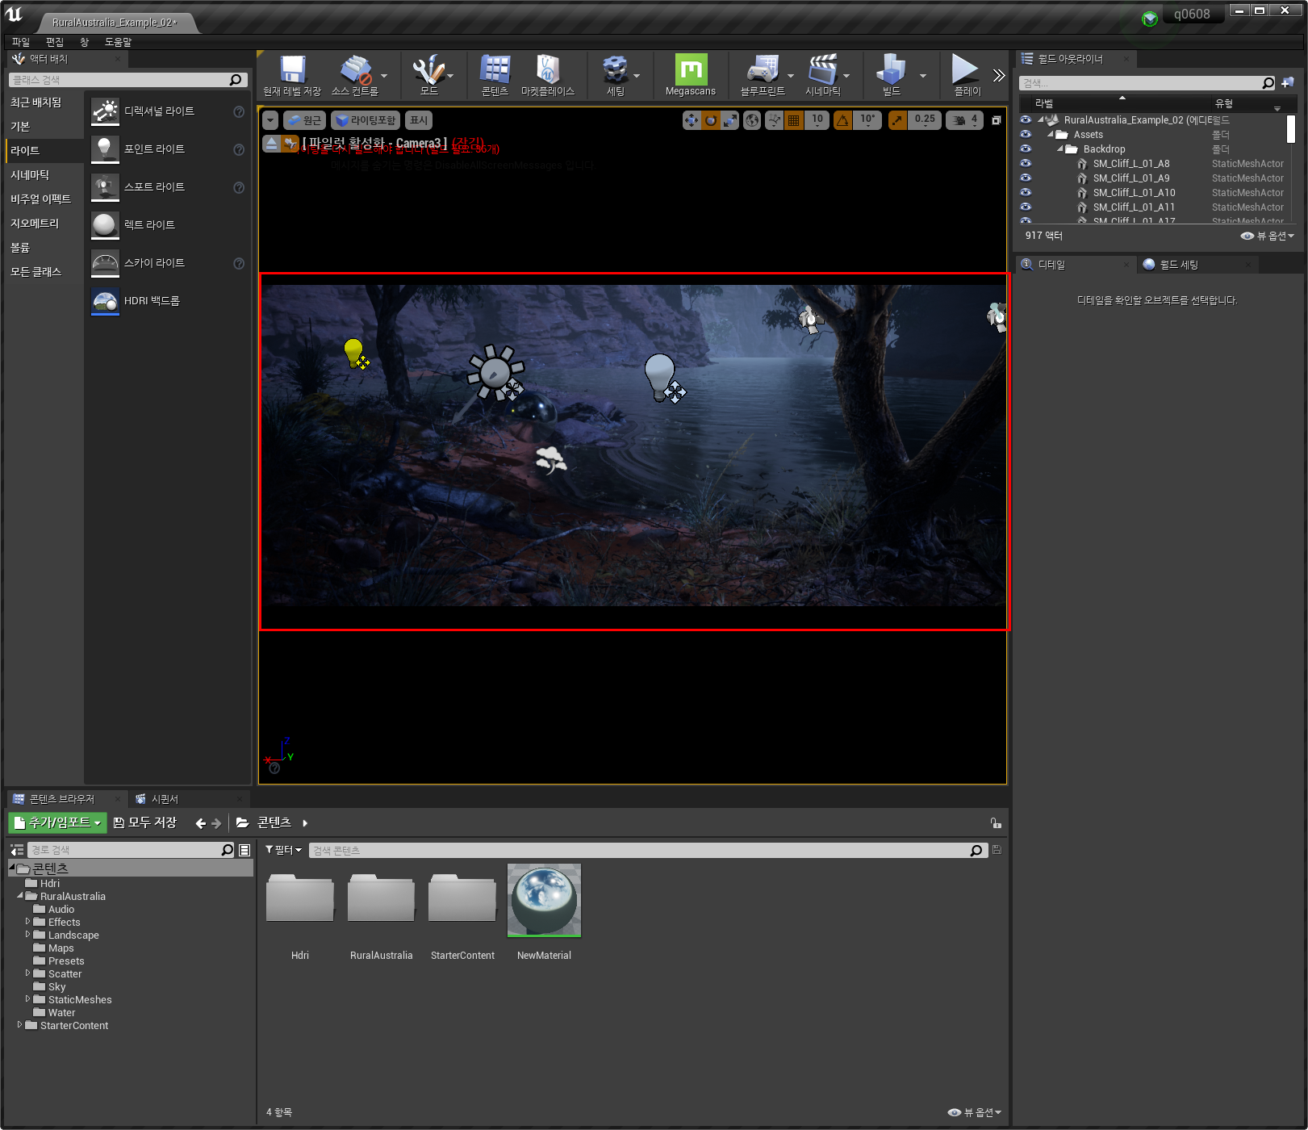Select the Point Light actor icon
Screen dimensions: 1308x1130
105,149
